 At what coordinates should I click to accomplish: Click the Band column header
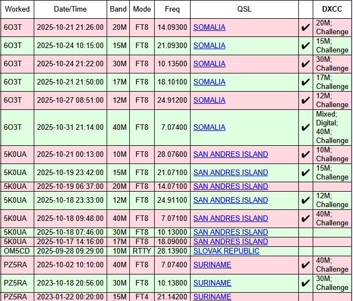(x=118, y=9)
